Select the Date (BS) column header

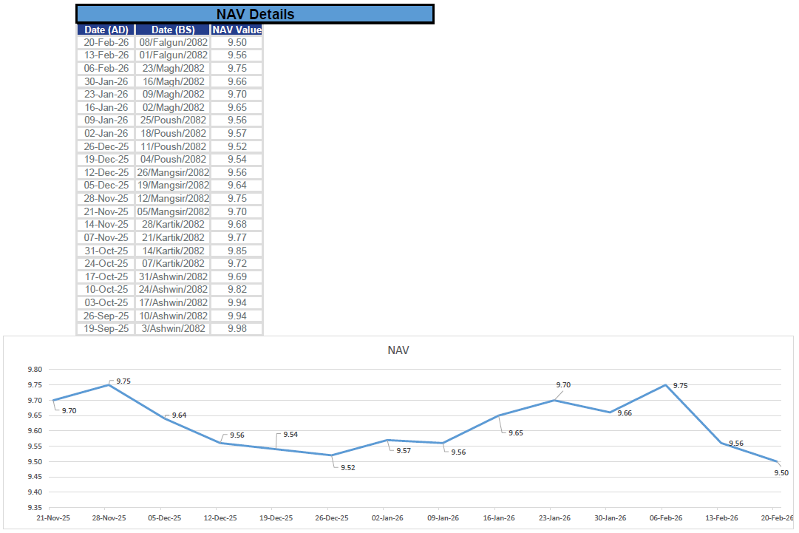click(173, 30)
